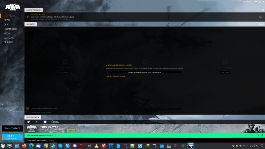Open the KDE application launcher
This screenshot has height=149, width=265.
tap(3, 146)
